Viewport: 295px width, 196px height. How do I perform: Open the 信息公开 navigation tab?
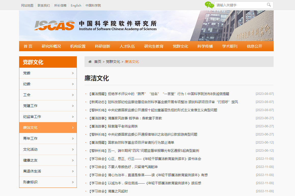tap(254, 46)
